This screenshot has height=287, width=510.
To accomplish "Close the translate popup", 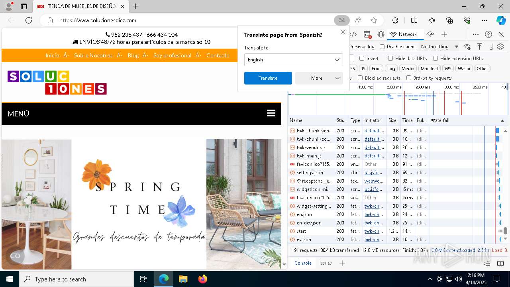I will coord(343,32).
